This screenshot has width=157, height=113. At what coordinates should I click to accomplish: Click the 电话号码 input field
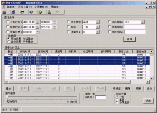click(x=135, y=27)
